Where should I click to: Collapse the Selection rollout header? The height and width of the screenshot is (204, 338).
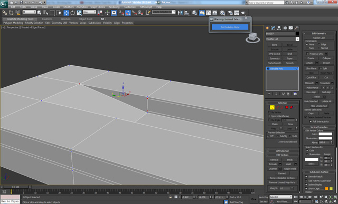(283, 103)
